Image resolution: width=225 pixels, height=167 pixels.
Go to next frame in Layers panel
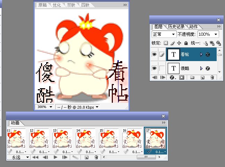tap(163, 77)
